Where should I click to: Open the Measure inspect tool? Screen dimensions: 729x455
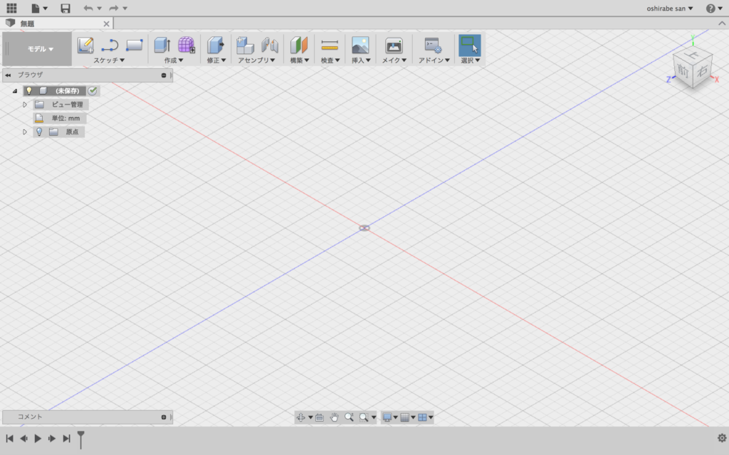[330, 45]
